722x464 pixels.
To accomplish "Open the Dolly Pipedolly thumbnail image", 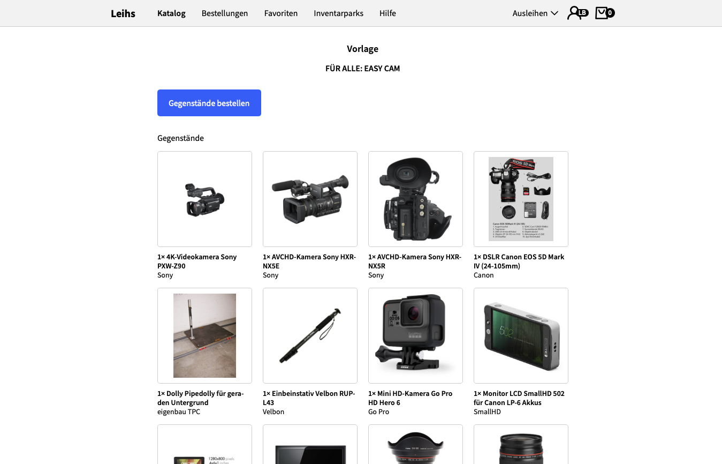I will [x=204, y=335].
